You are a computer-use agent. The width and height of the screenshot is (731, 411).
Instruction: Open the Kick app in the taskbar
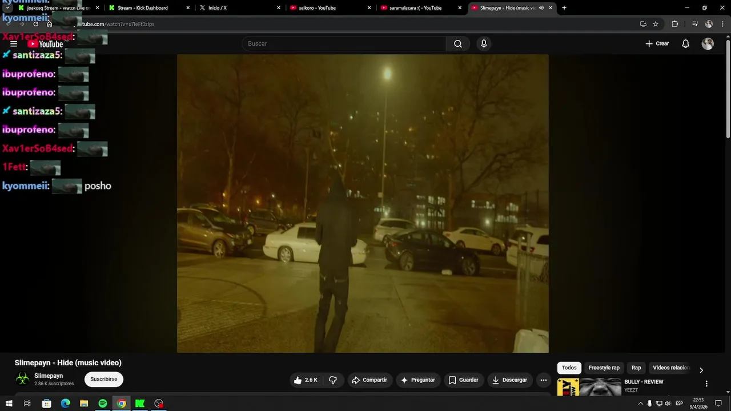[x=140, y=404]
